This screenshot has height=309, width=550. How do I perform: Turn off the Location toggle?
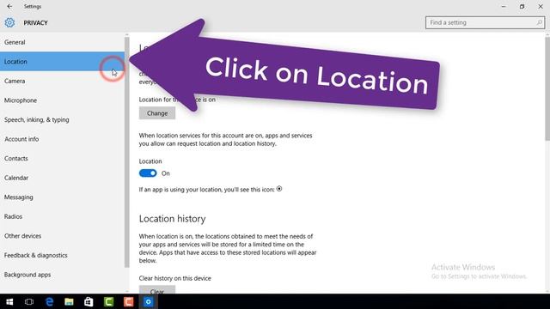(148, 173)
